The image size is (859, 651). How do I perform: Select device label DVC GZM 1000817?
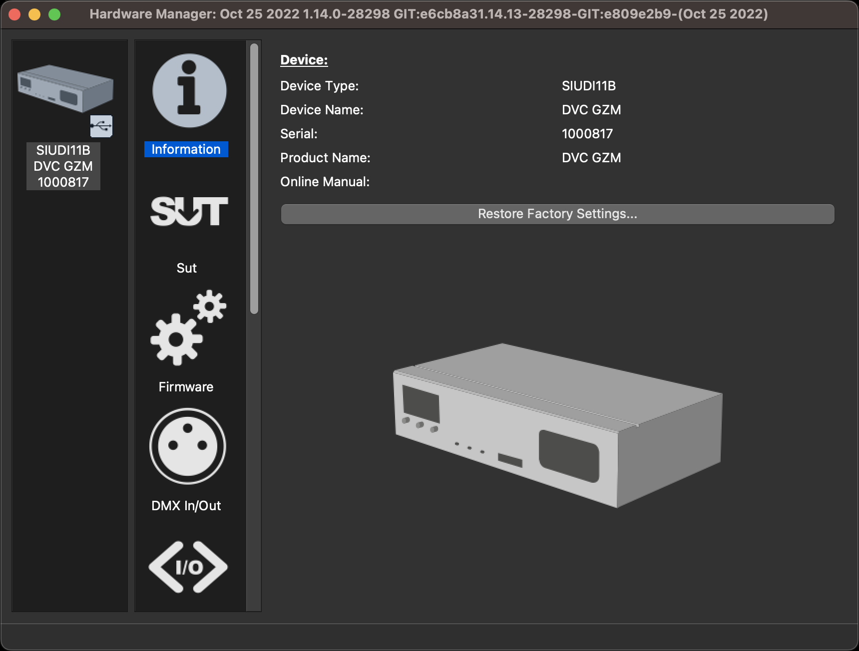tap(63, 167)
